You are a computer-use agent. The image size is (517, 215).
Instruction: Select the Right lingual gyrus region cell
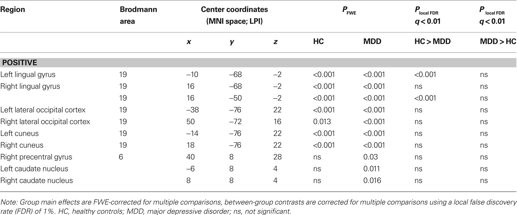(30, 86)
